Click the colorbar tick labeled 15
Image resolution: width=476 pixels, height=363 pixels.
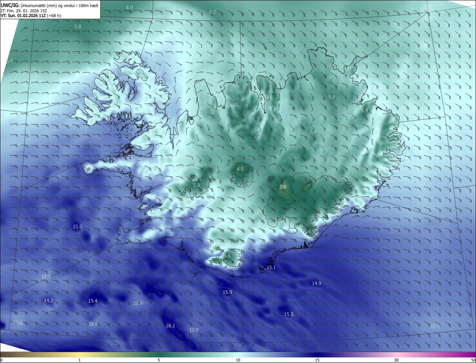pos(317,360)
